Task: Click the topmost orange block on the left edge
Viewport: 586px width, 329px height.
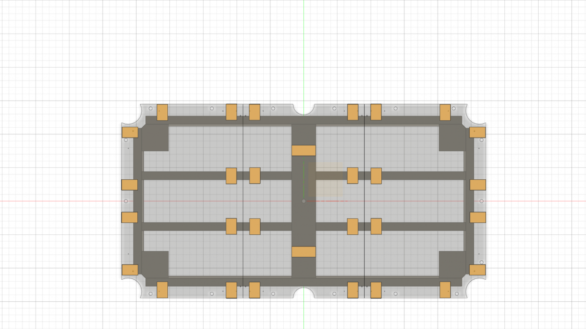Action: (130, 133)
